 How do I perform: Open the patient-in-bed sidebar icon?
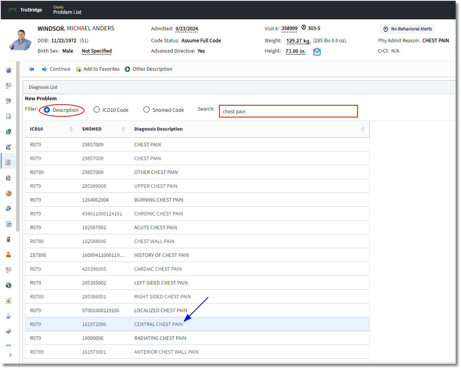pos(8,331)
